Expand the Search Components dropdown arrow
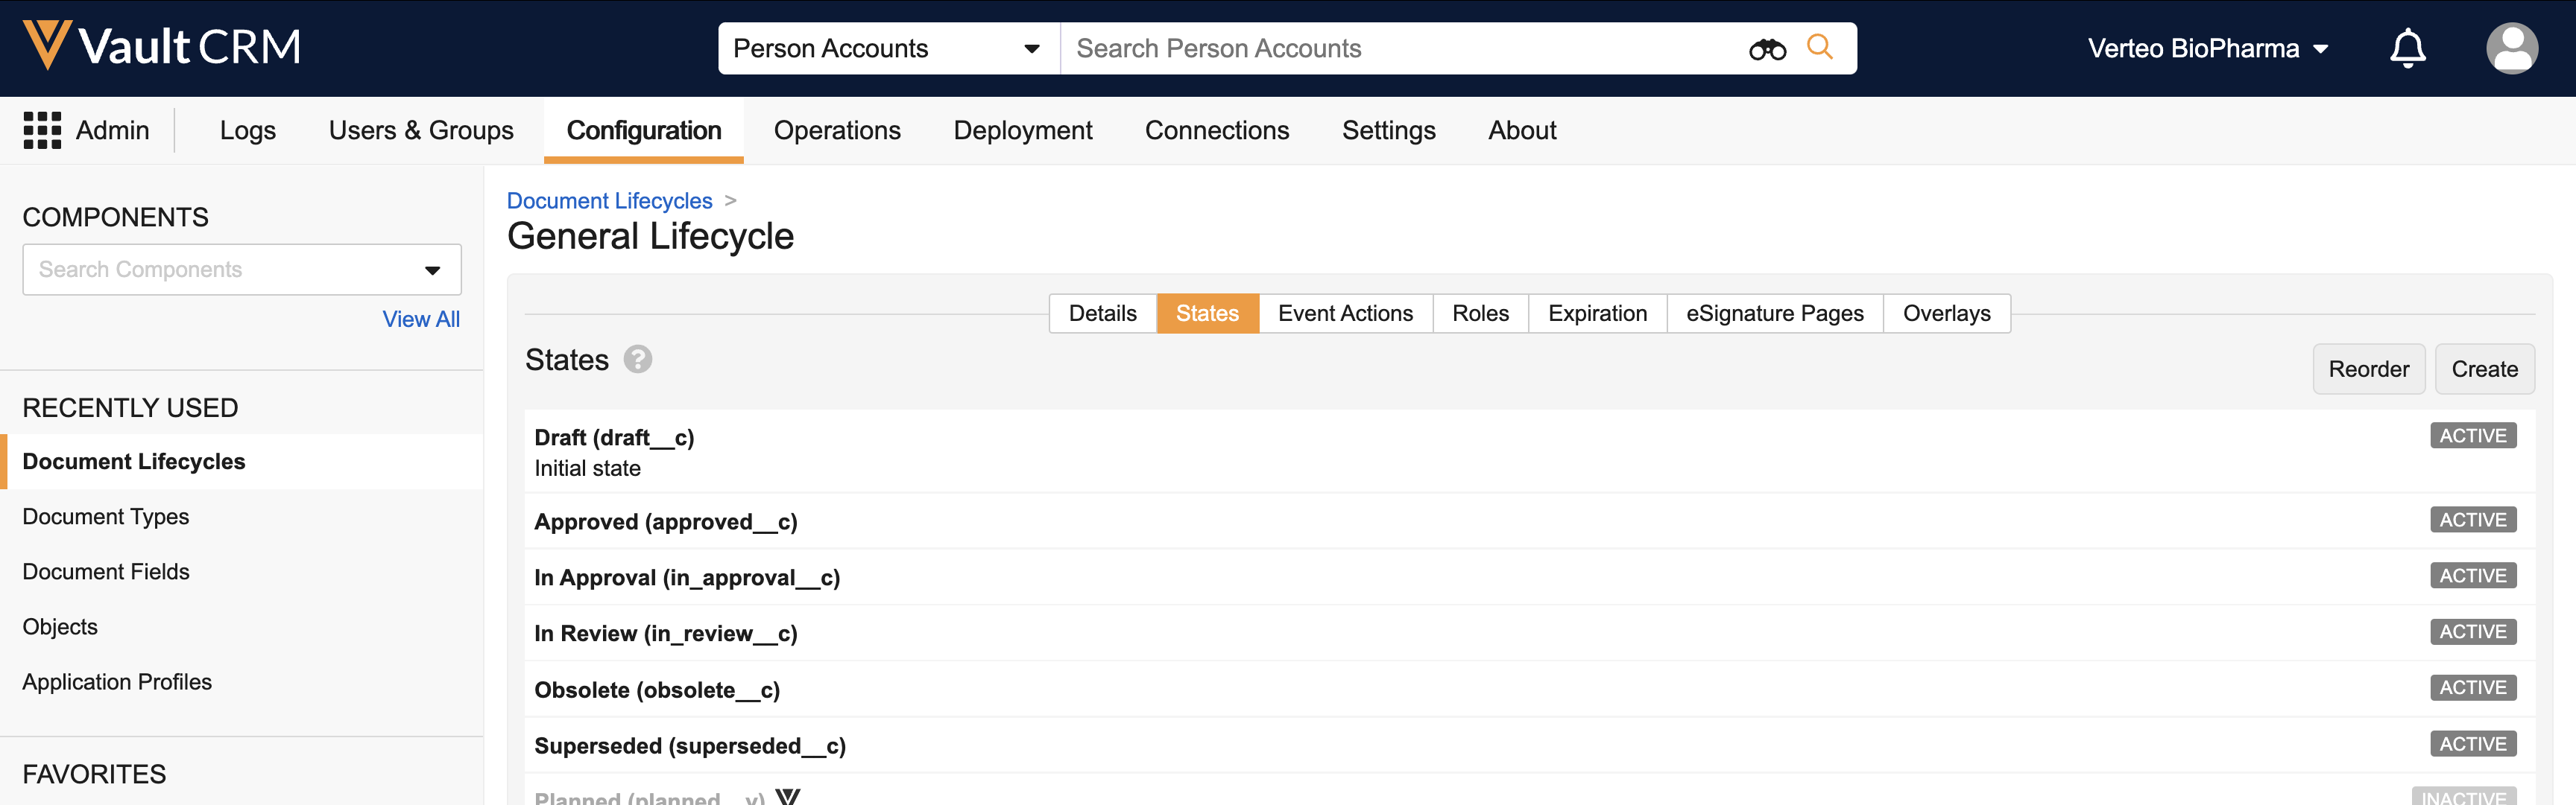 coord(432,270)
